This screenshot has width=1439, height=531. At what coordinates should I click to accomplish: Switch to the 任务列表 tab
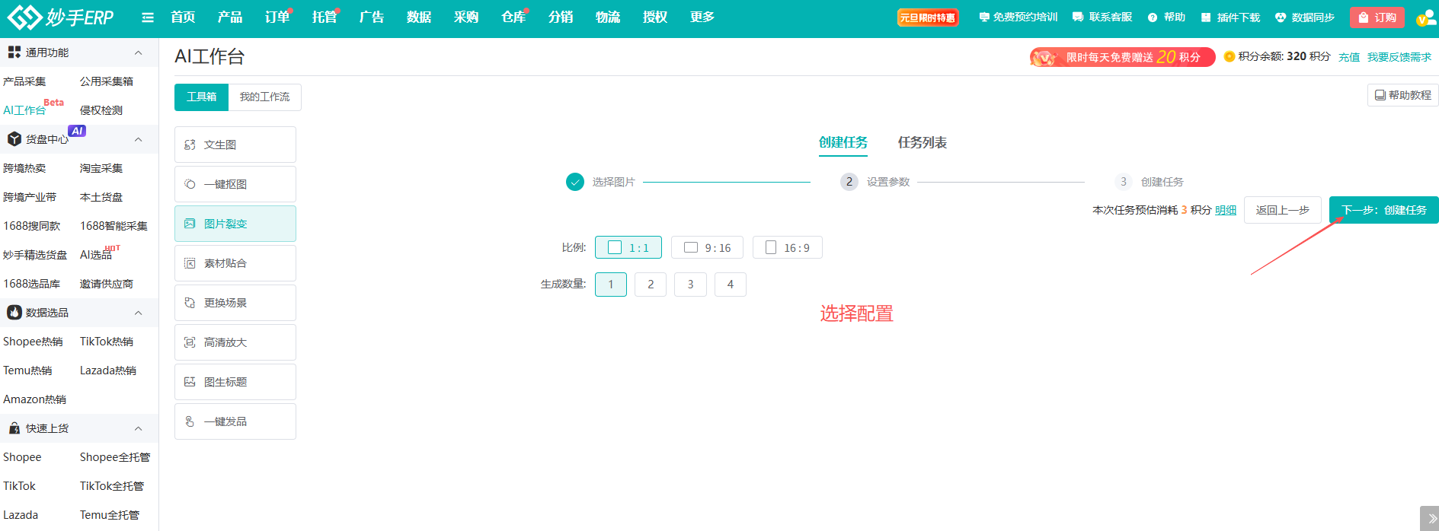[x=922, y=142]
